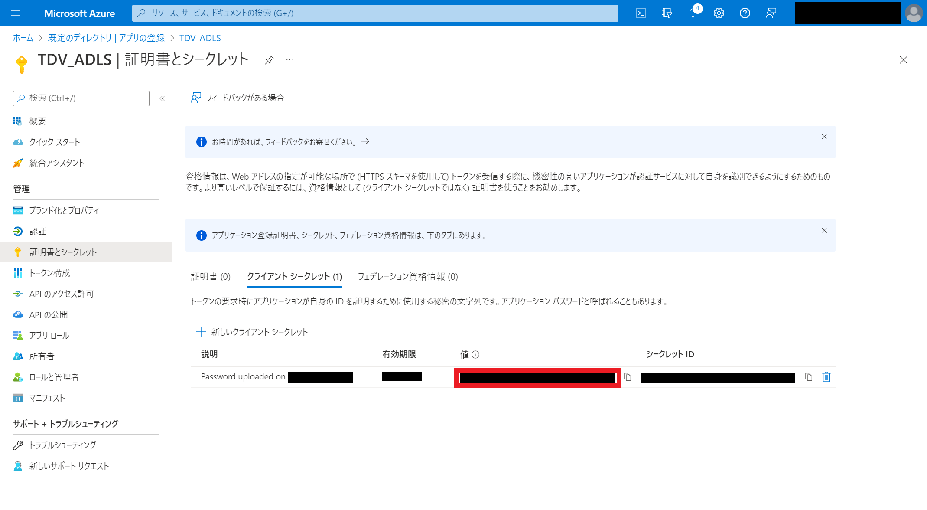The width and height of the screenshot is (927, 510).
Task: Click 新しいクライアント シークレット button
Action: click(x=252, y=332)
